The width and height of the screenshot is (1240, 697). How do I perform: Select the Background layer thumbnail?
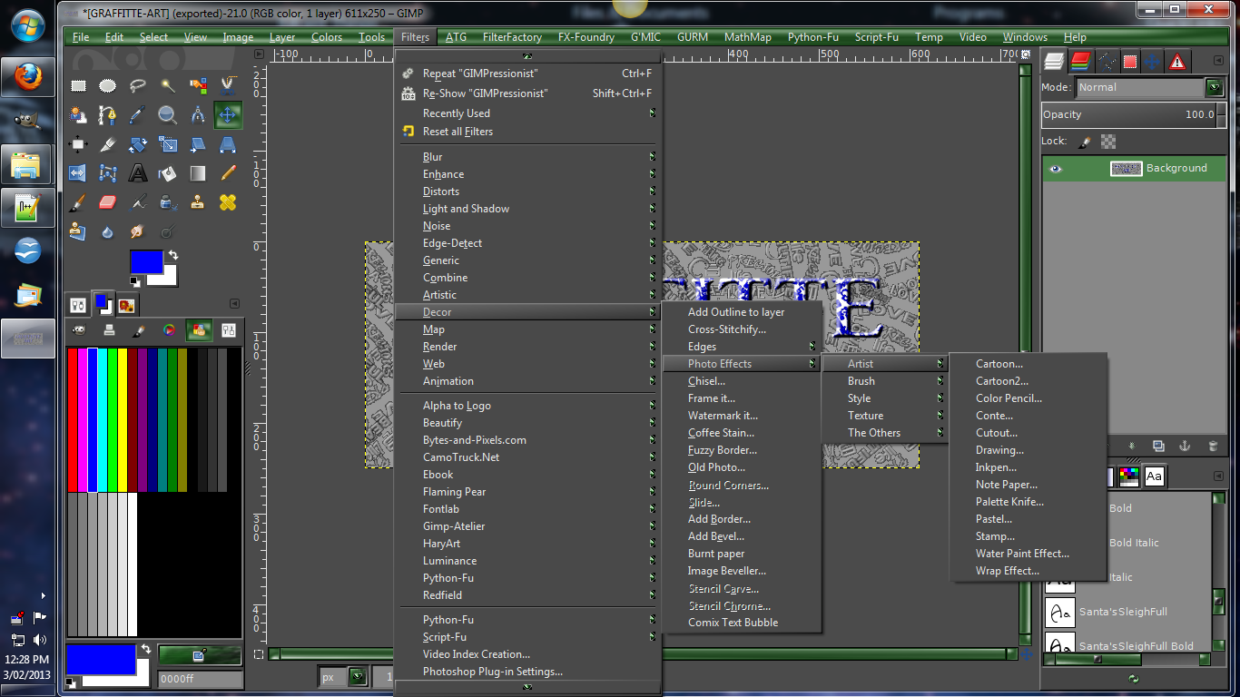click(1126, 168)
